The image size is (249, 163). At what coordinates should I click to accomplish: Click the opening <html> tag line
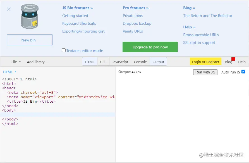tap(9, 83)
